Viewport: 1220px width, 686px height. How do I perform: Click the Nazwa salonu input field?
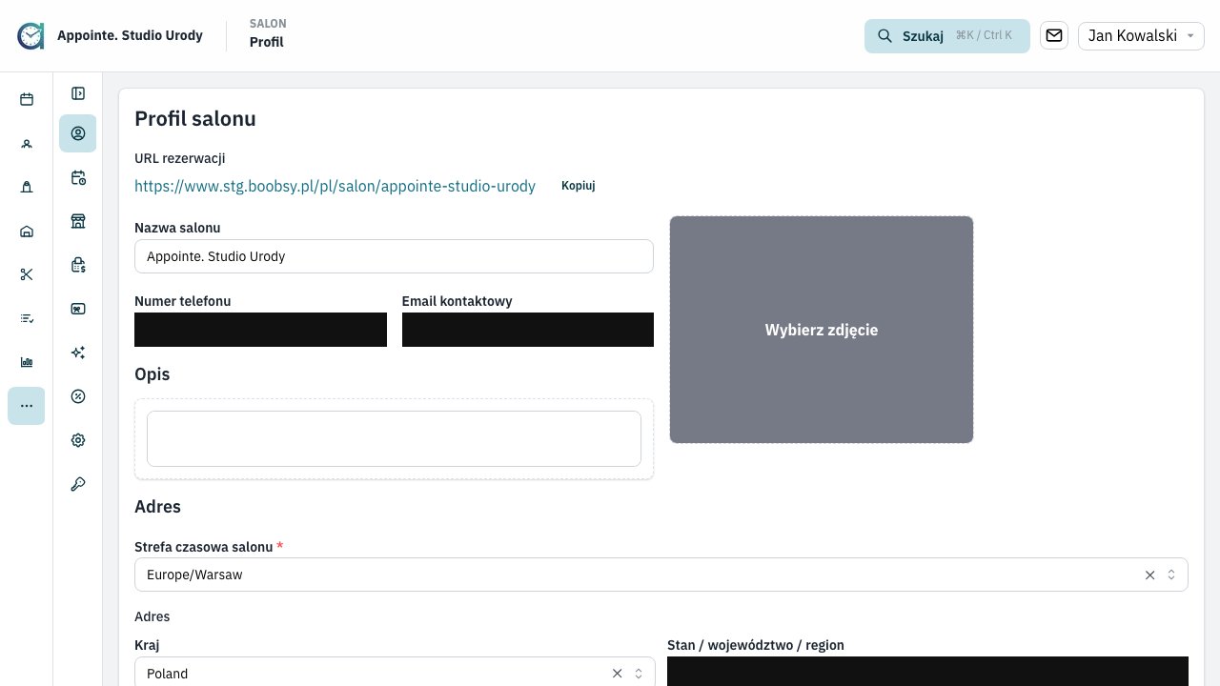pyautogui.click(x=394, y=256)
